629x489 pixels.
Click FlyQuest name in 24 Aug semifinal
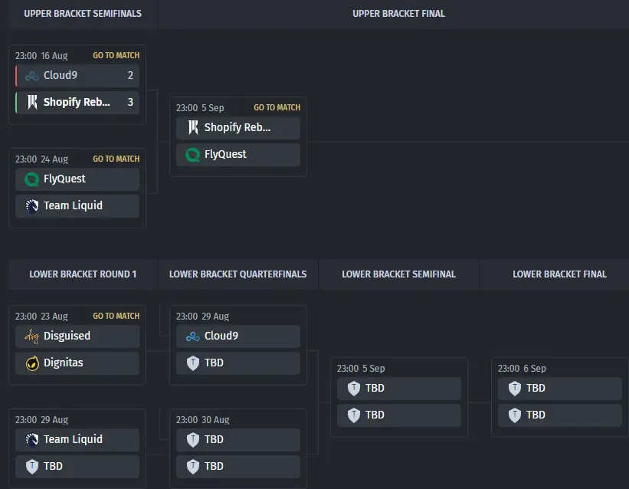(64, 179)
